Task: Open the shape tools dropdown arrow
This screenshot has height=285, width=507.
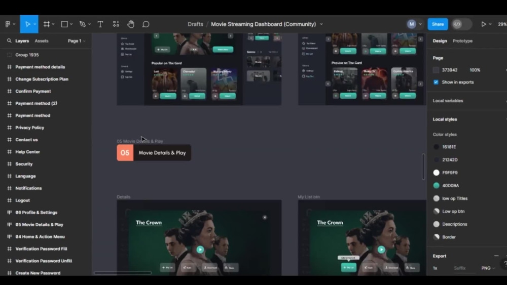Action: pyautogui.click(x=71, y=24)
